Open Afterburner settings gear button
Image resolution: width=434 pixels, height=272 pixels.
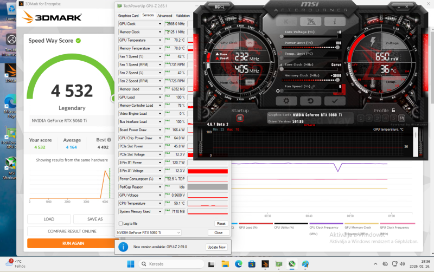286,101
